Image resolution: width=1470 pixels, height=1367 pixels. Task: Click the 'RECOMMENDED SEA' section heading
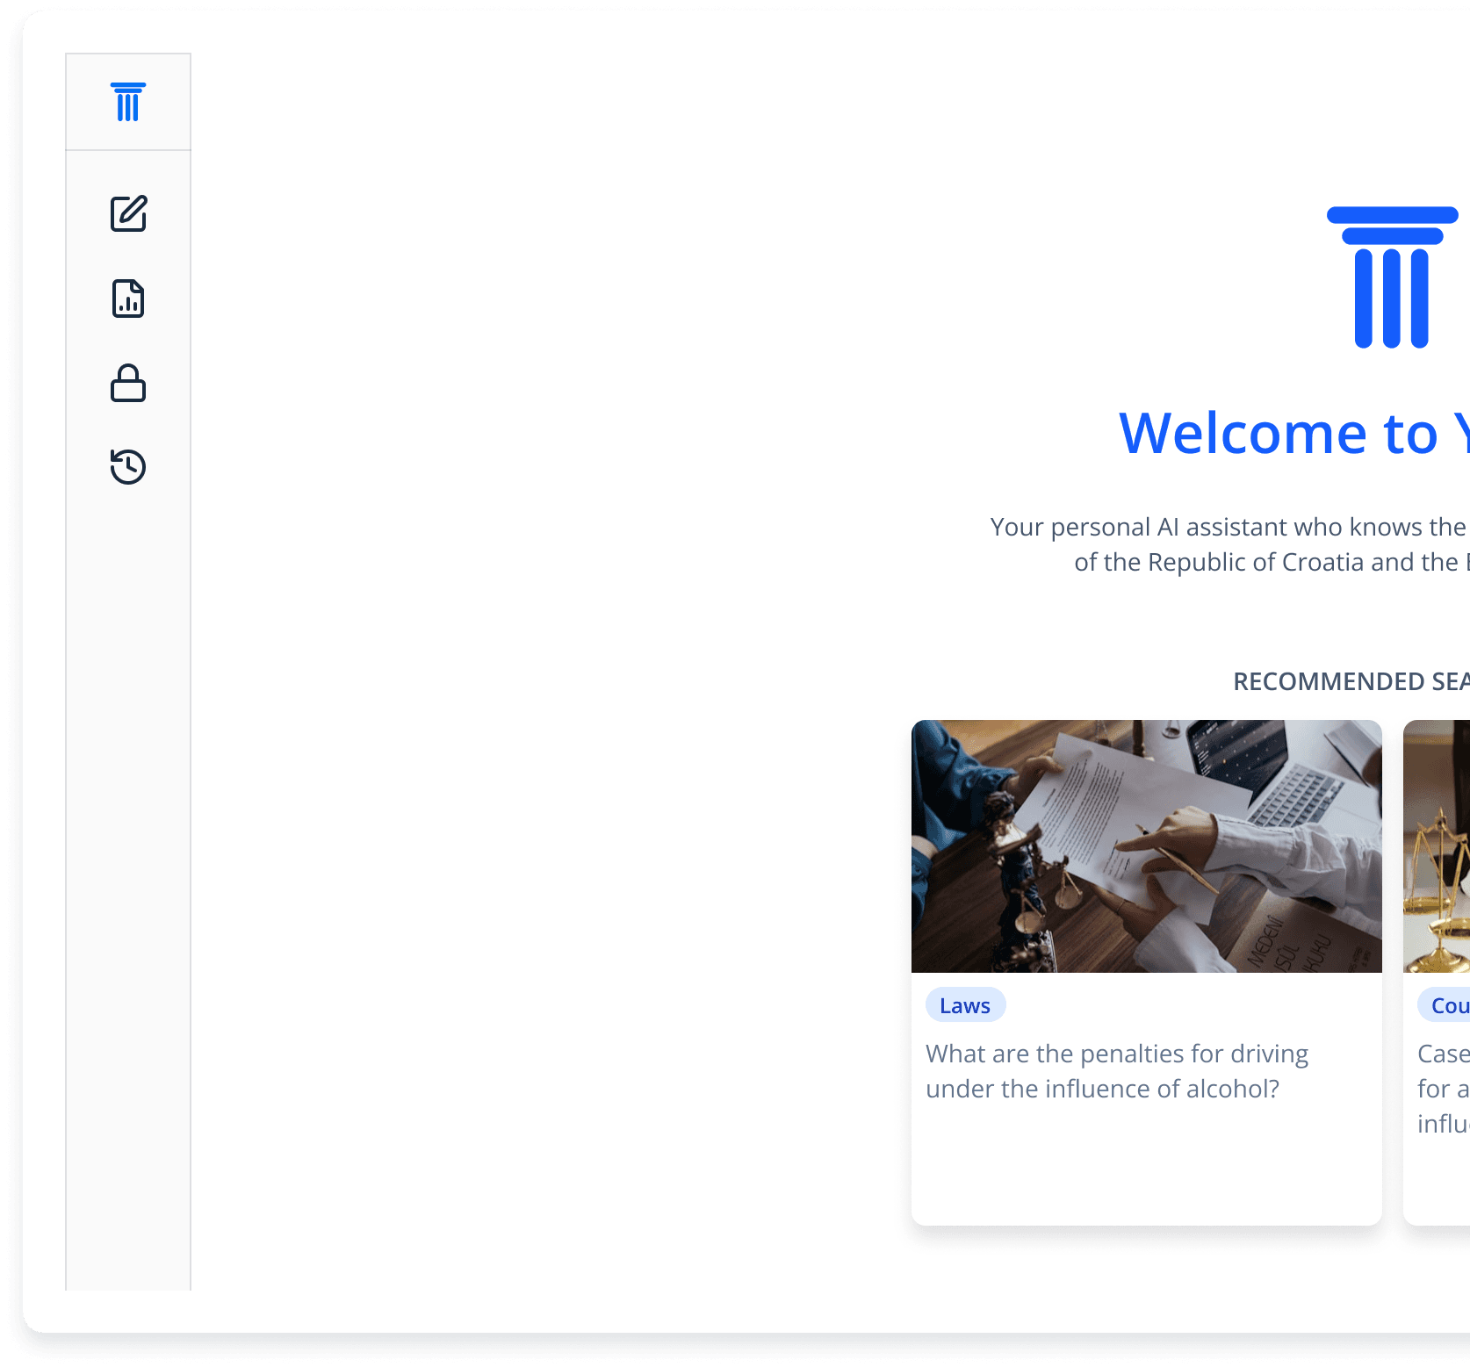point(1350,681)
